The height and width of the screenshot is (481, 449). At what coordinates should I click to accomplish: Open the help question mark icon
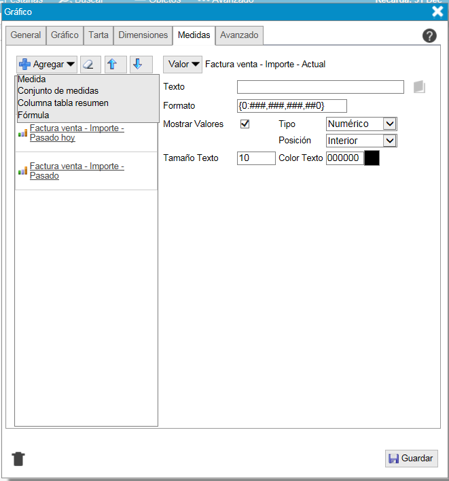pos(429,36)
